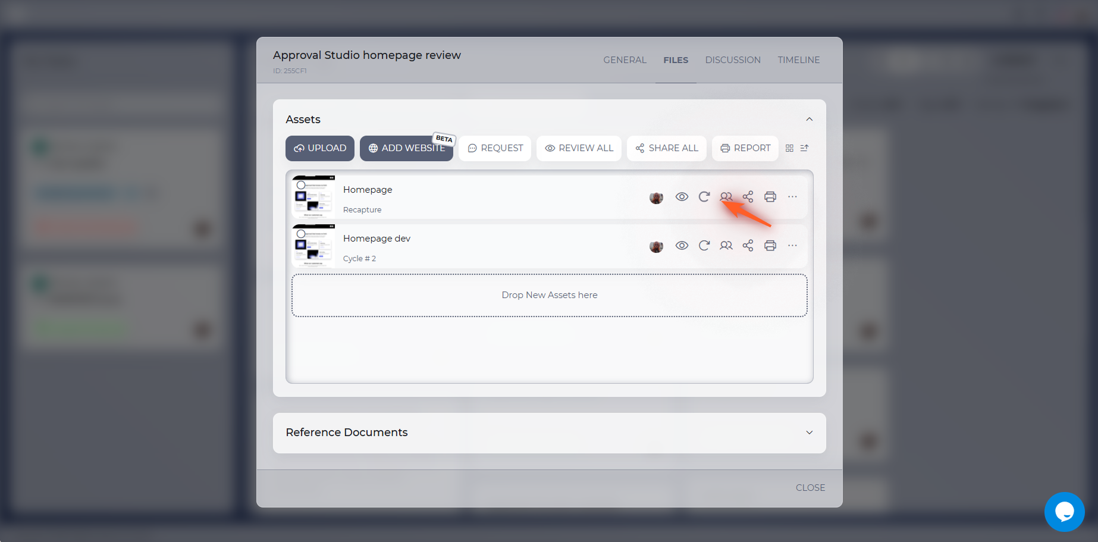Click SHARE ALL button

pyautogui.click(x=666, y=148)
